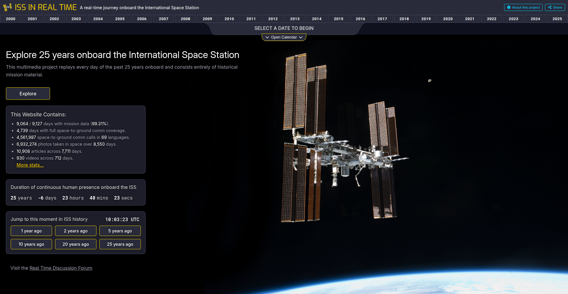Click the left chevron of Open Calendar
568x294 pixels.
[x=267, y=37]
